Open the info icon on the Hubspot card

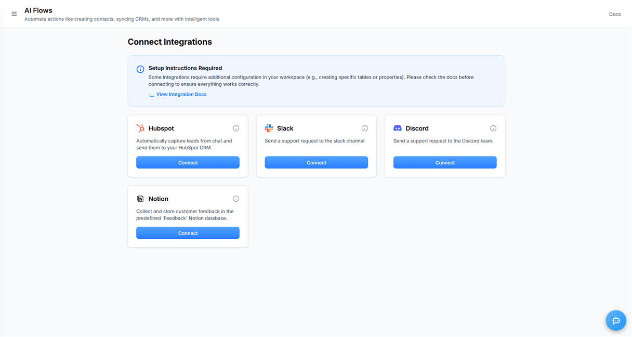(x=236, y=128)
